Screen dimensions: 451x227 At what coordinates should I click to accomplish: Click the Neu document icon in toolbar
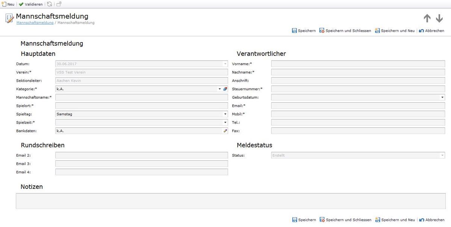(x=4, y=4)
